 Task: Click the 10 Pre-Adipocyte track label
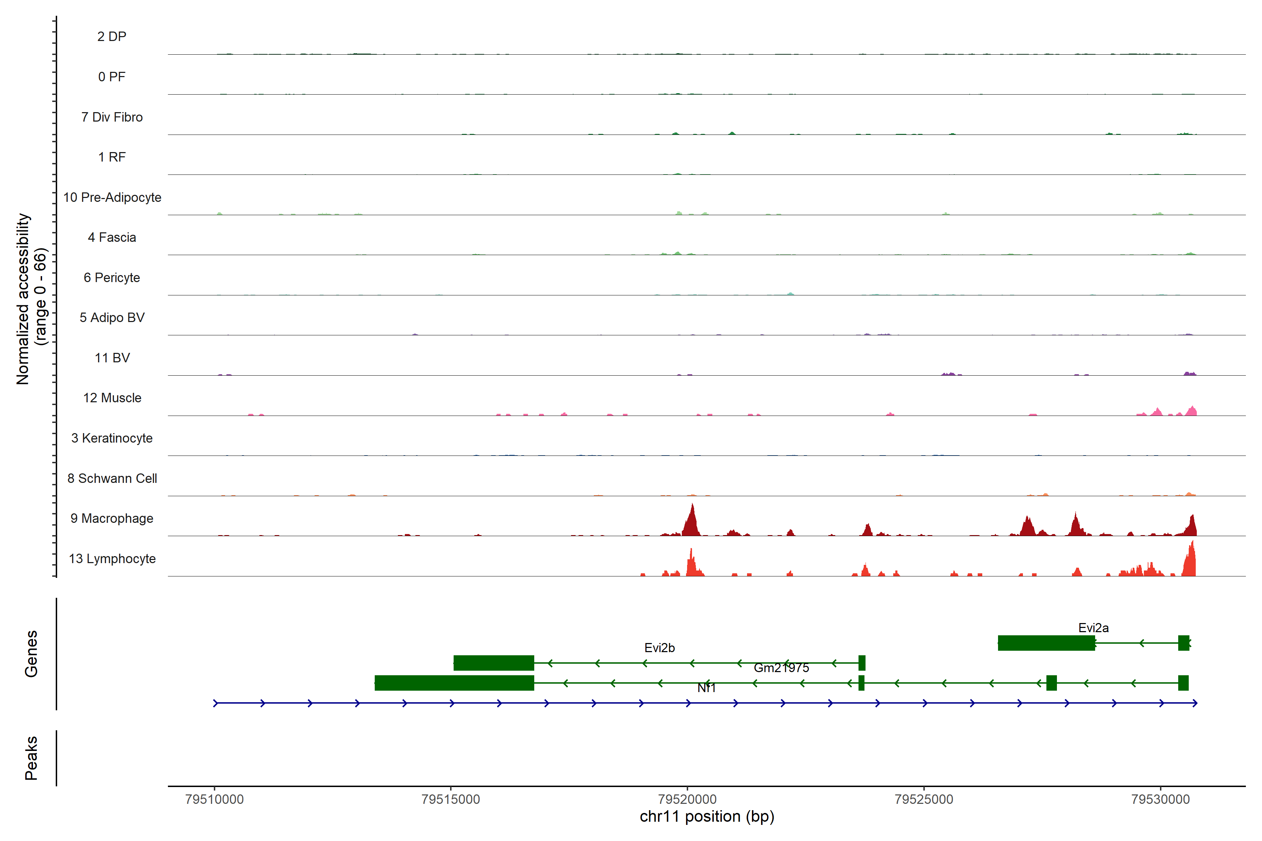click(112, 197)
